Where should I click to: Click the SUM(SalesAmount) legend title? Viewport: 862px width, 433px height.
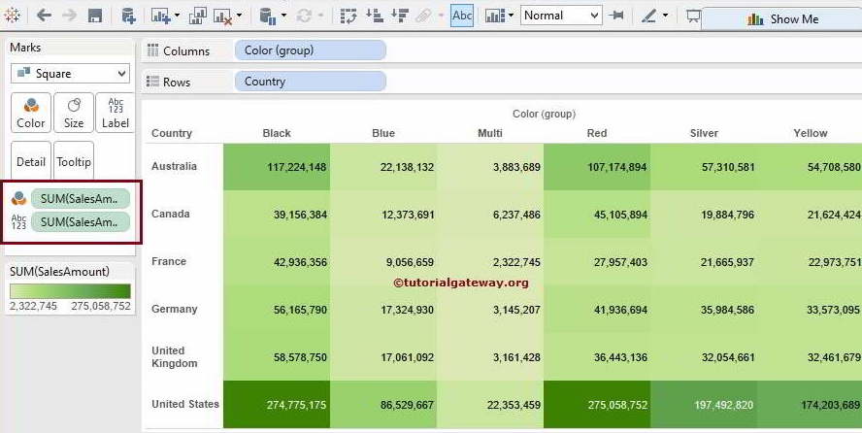click(x=59, y=272)
